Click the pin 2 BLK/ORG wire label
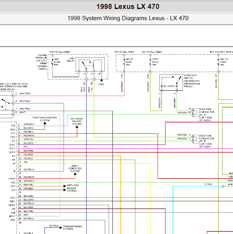The width and height of the screenshot is (233, 234). 29,128
